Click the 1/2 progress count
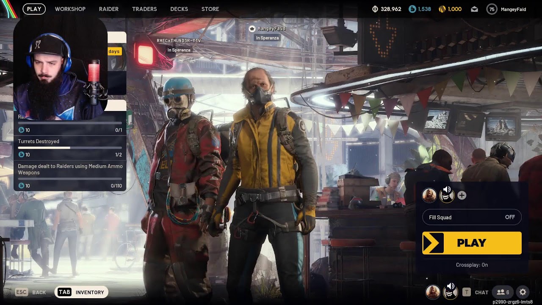The height and width of the screenshot is (305, 542). 119,155
